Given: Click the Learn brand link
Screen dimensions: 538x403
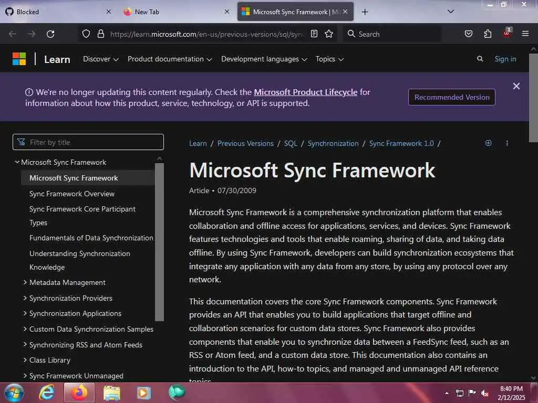Looking at the screenshot, I should click(57, 59).
